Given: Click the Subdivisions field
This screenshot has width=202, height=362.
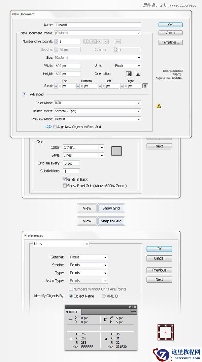Looking at the screenshot, I should 71,171.
